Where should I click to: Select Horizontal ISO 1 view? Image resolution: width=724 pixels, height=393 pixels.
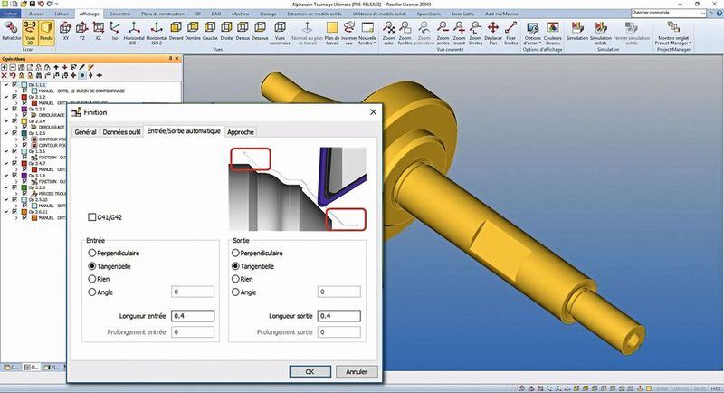tap(134, 33)
